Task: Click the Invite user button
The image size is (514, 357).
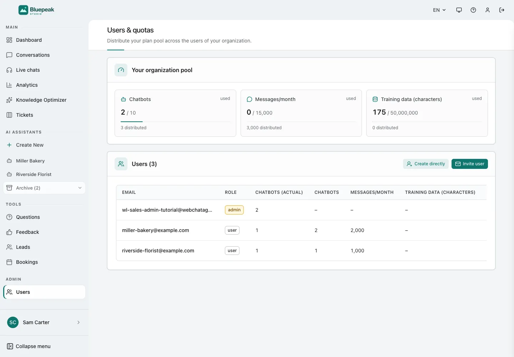Action: [470, 164]
